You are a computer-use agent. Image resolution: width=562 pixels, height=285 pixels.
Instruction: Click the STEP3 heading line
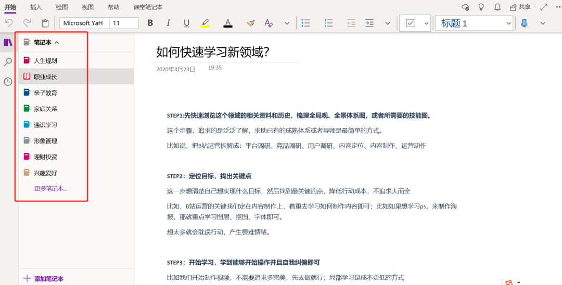pos(244,263)
